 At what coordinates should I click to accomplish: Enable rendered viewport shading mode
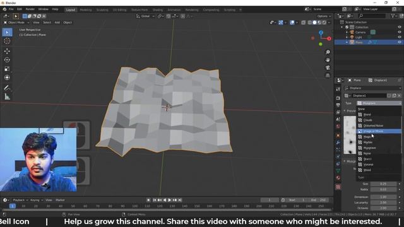(324, 23)
